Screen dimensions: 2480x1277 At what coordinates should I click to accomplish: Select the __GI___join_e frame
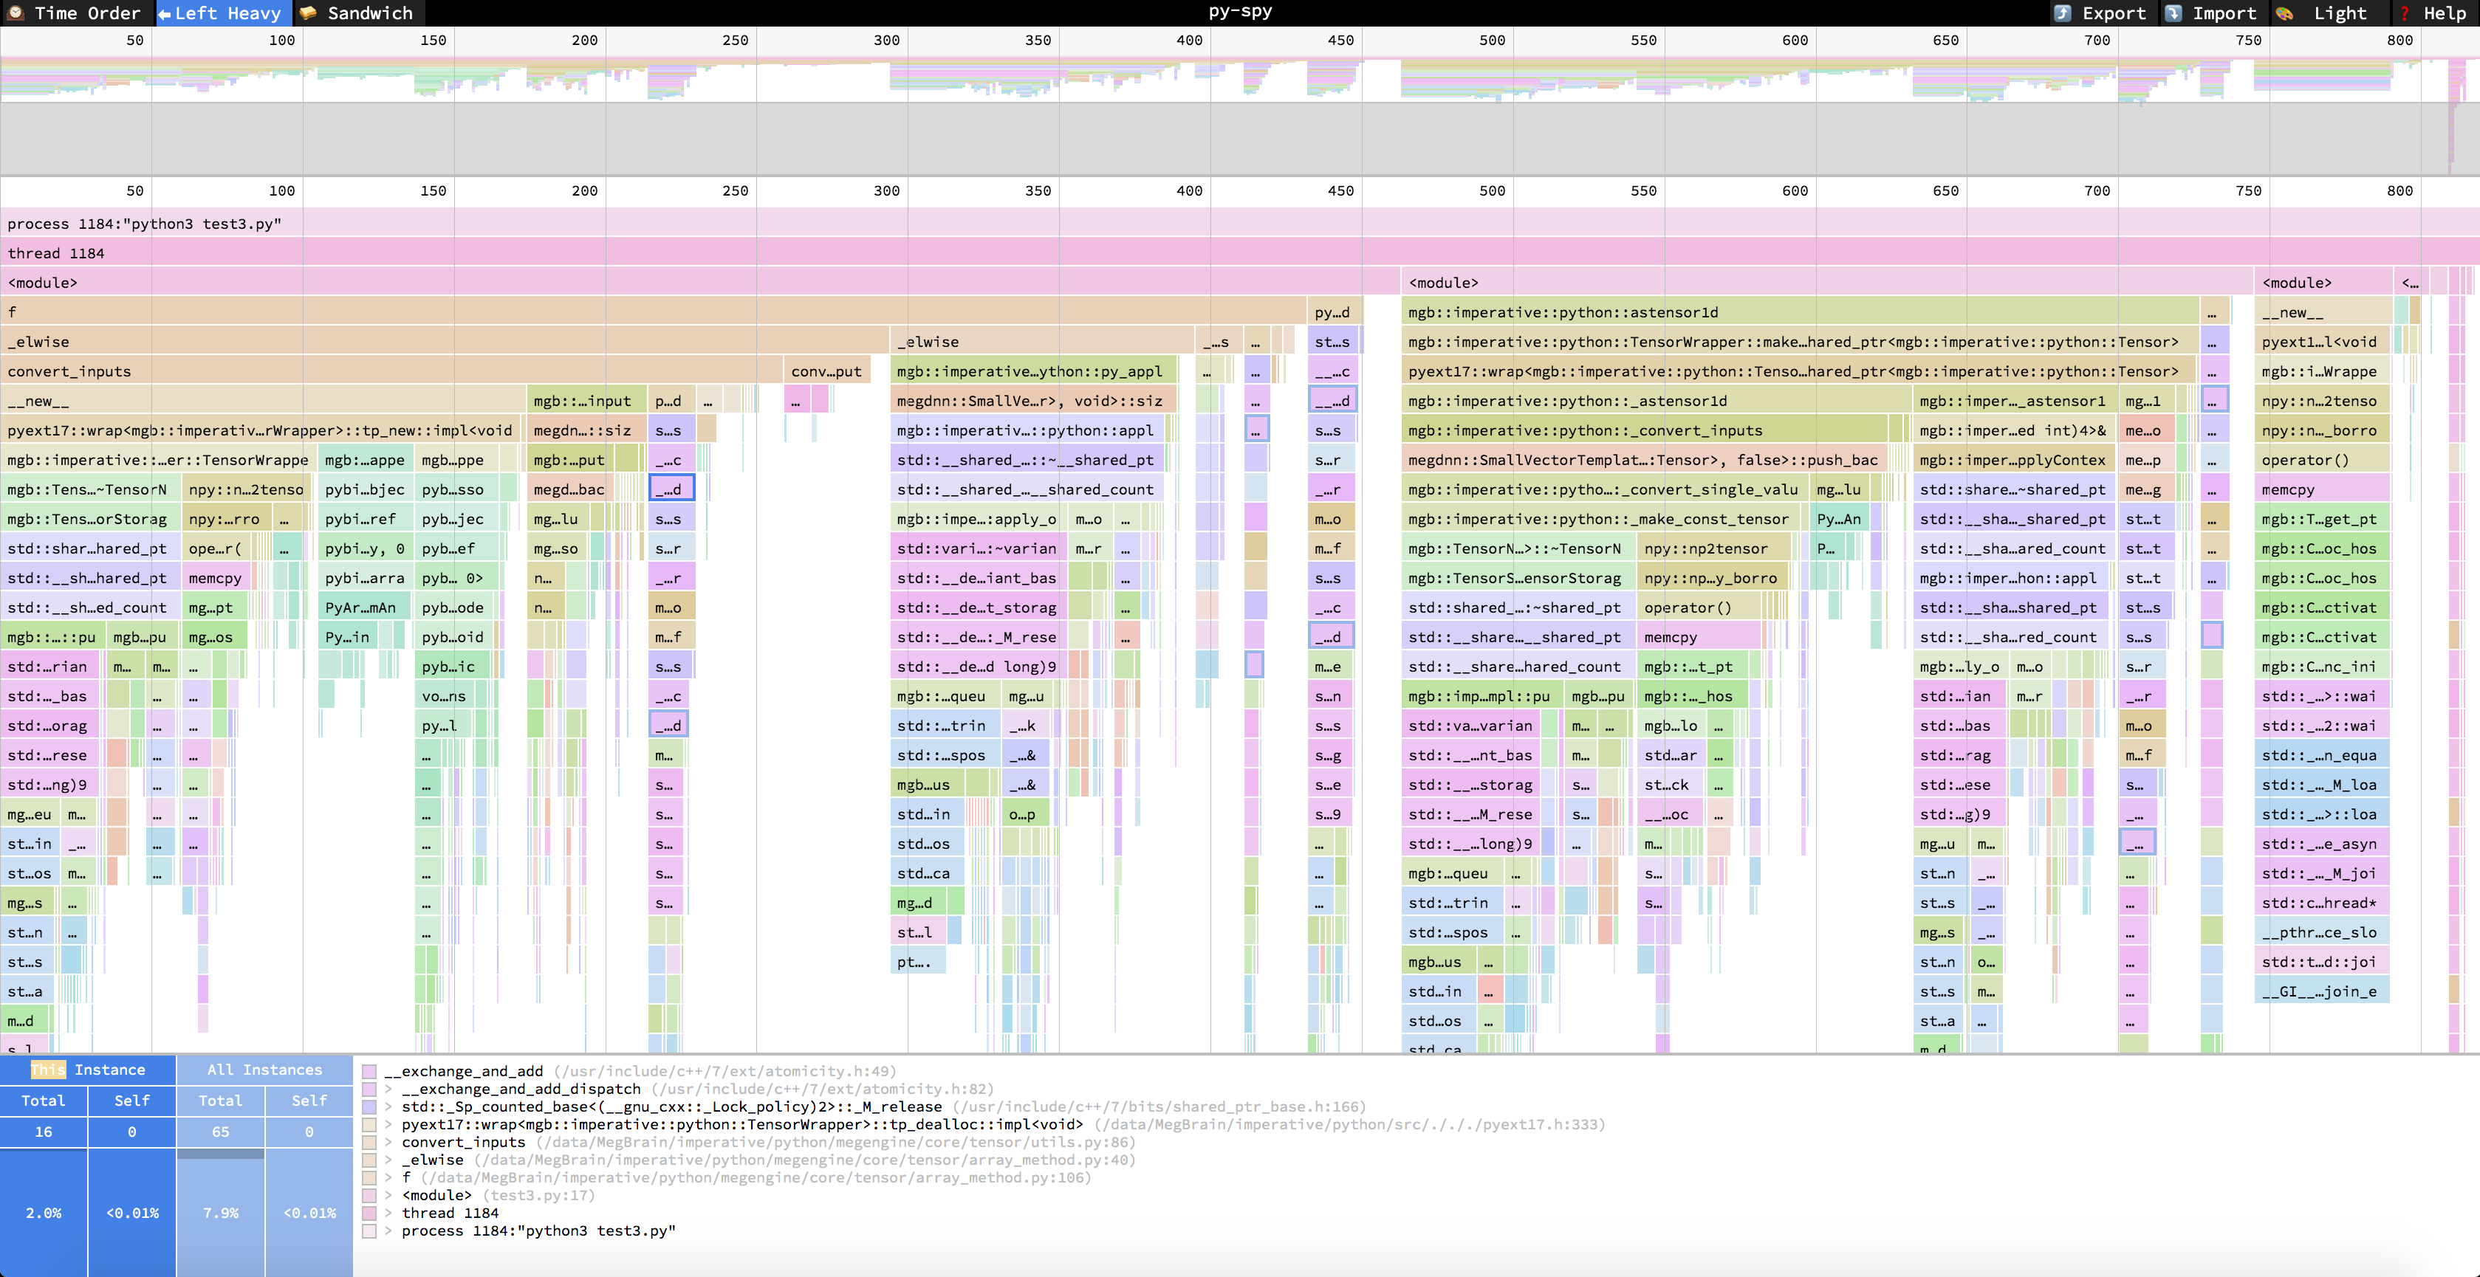[2321, 991]
